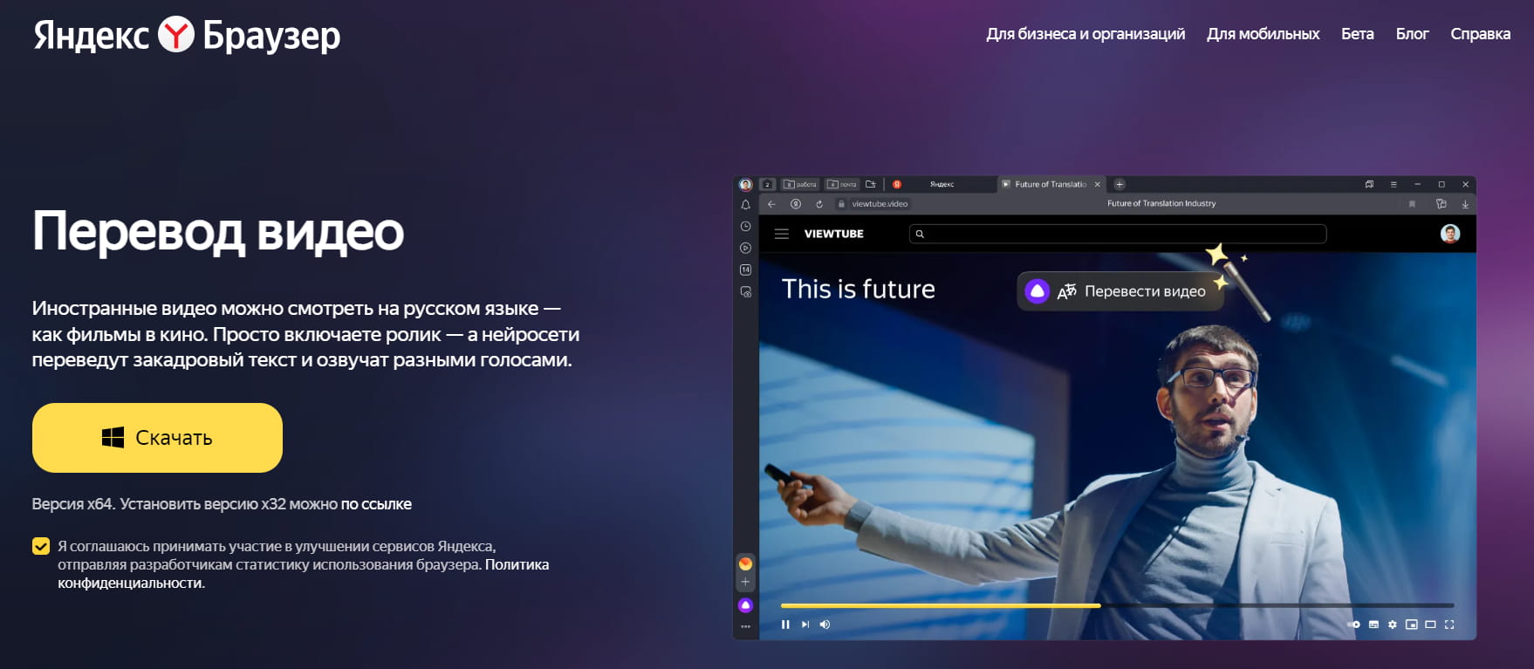Click the "viewtube.video" address field
This screenshot has height=669, width=1534.
click(880, 204)
